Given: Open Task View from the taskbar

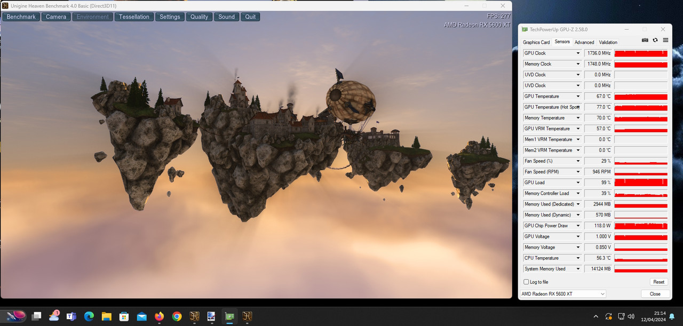Looking at the screenshot, I should pyautogui.click(x=36, y=316).
